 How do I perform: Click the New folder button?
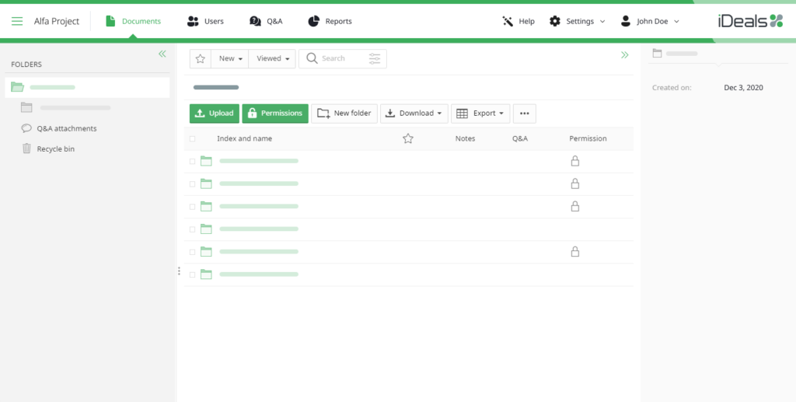[344, 114]
